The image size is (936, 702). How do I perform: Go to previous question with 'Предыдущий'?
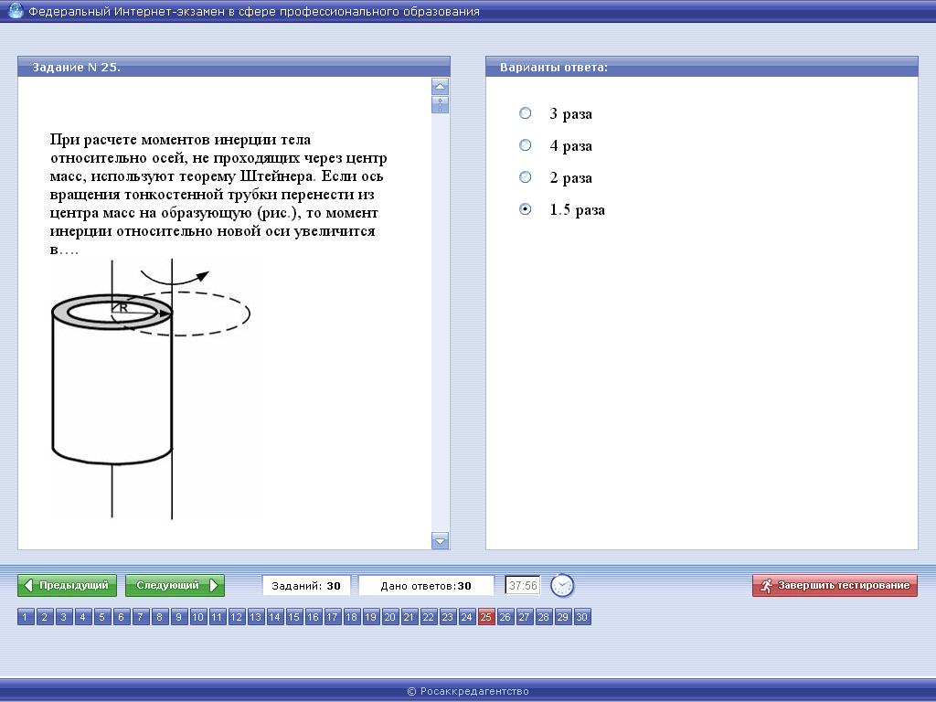[68, 585]
